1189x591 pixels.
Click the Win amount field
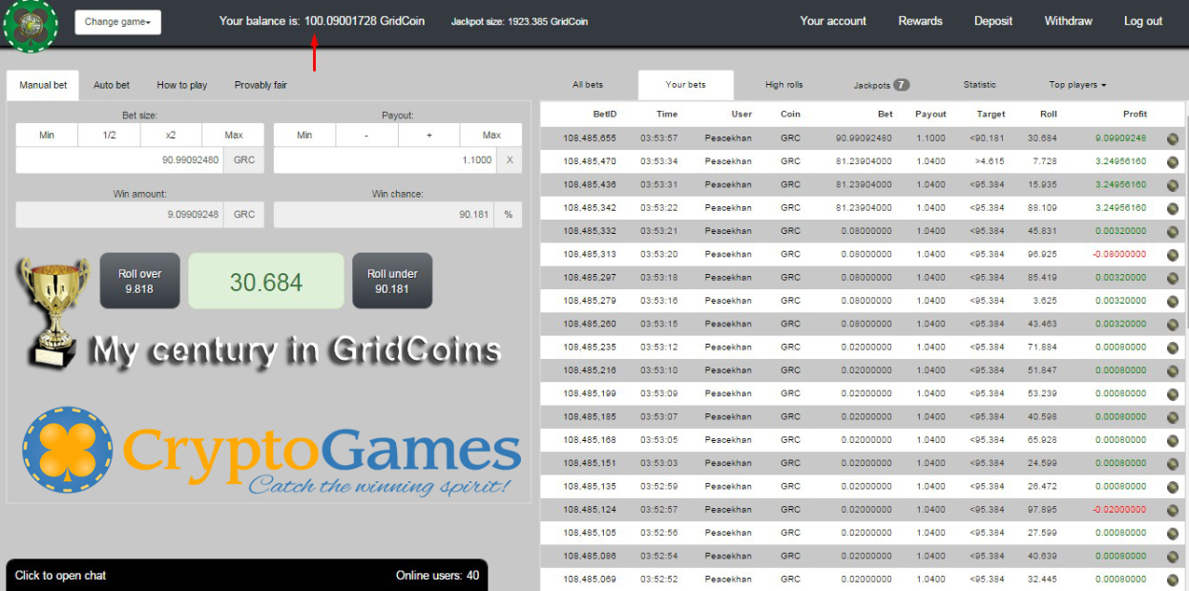tap(120, 215)
